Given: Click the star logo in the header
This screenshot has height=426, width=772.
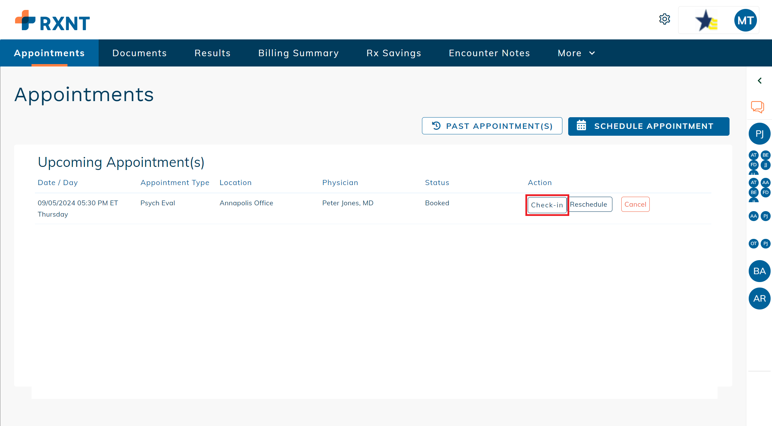Looking at the screenshot, I should [x=706, y=20].
